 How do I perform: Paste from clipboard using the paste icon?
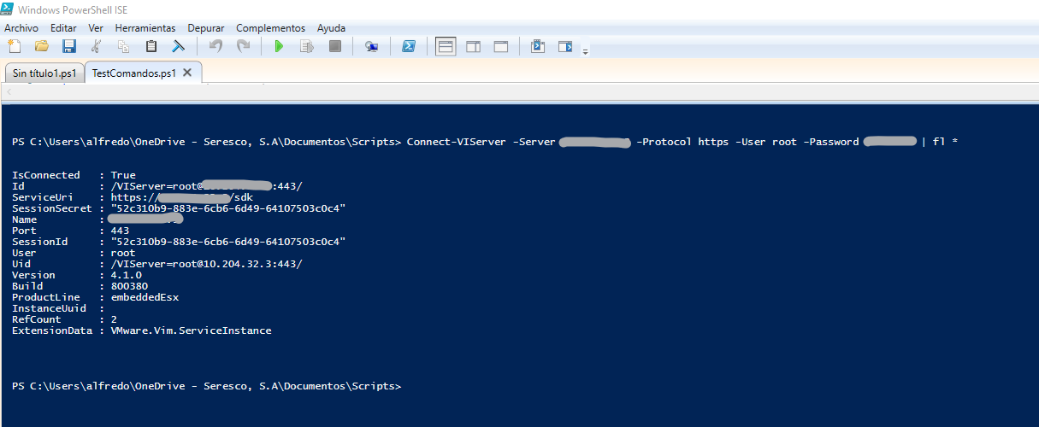[151, 46]
